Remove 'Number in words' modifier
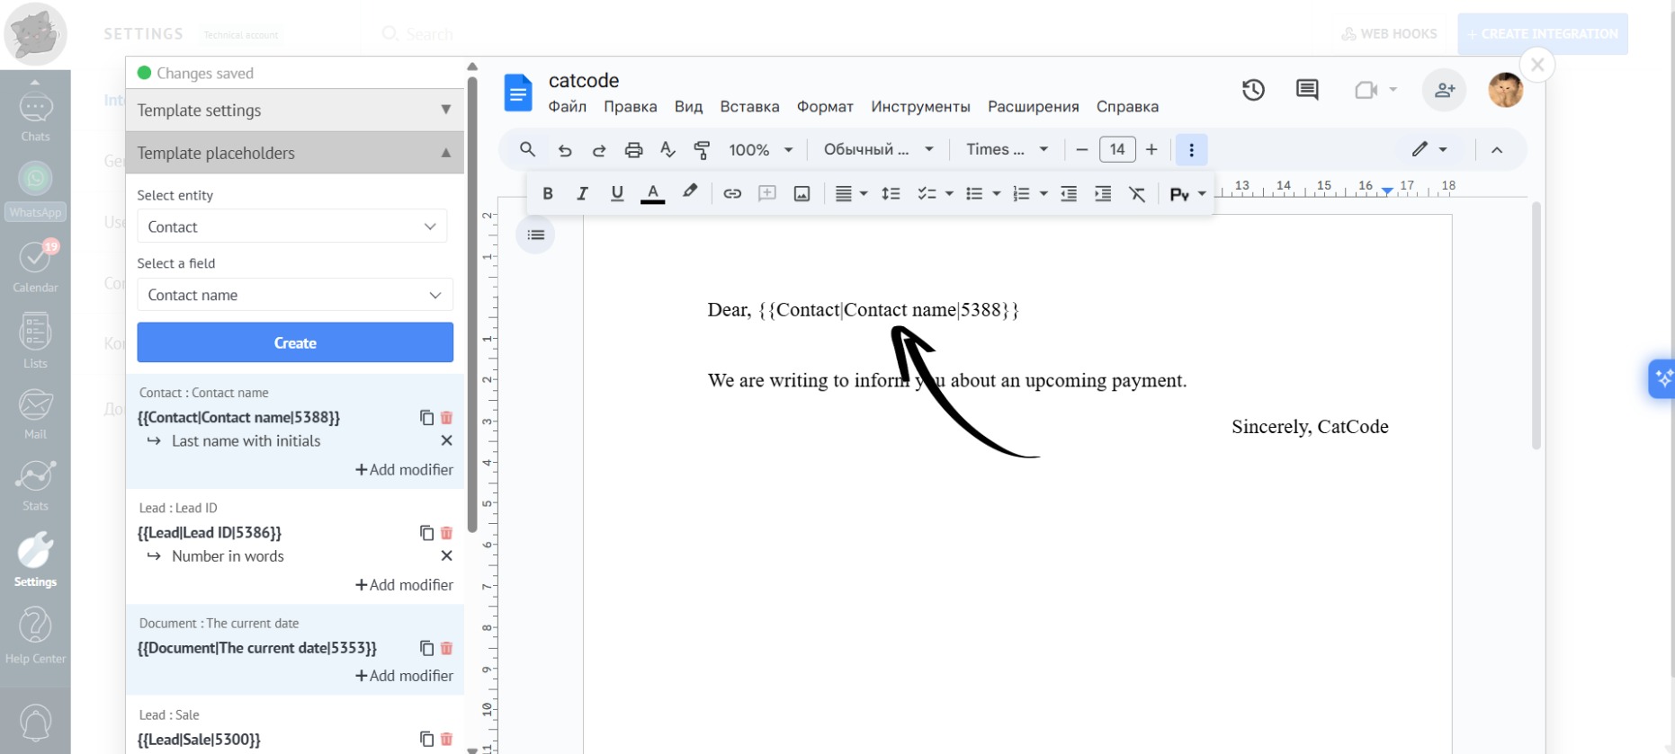This screenshot has height=754, width=1675. tap(446, 556)
